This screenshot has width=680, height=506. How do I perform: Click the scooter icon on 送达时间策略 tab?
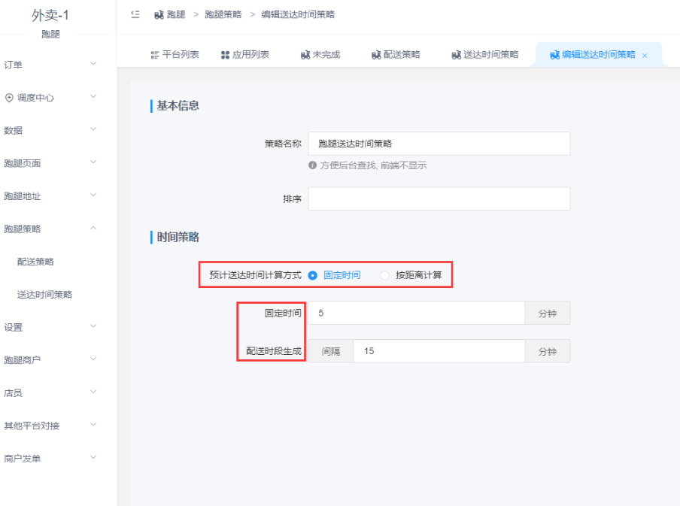coord(457,55)
